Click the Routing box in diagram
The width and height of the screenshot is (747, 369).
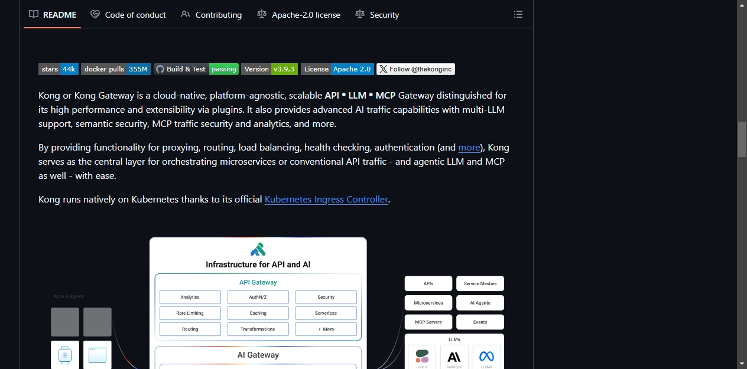[190, 329]
